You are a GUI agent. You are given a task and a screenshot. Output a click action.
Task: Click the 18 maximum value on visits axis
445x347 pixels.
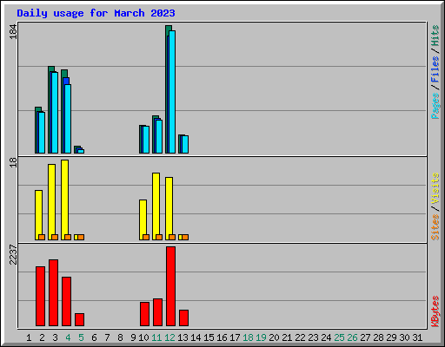(x=13, y=162)
